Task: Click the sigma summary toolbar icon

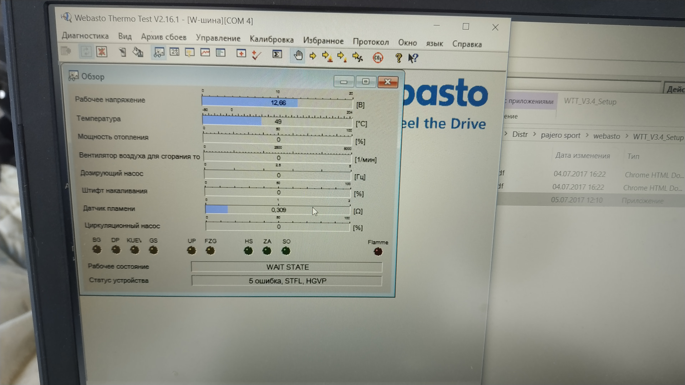Action: coord(277,54)
